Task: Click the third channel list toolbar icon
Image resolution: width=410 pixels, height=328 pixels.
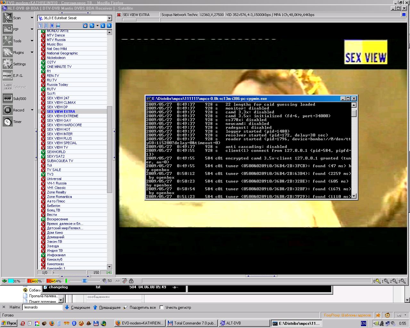Action: 52,26
